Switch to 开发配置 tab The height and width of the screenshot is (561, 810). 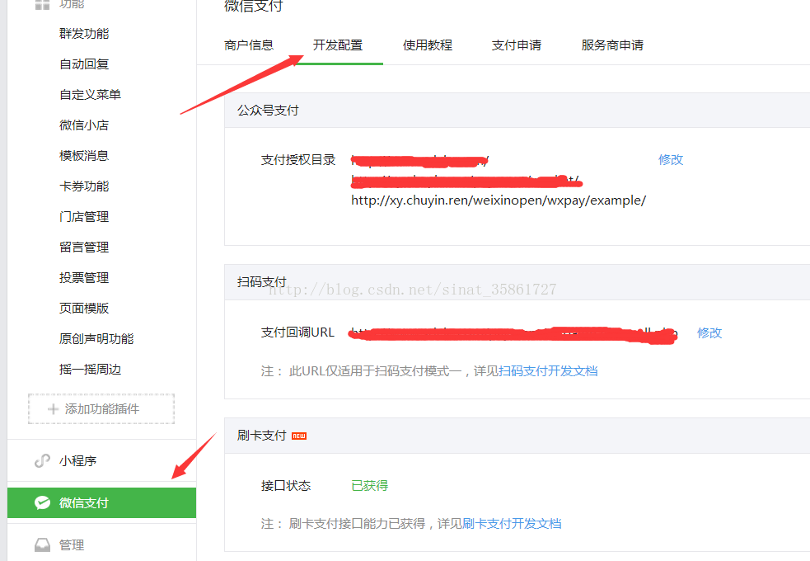coord(338,45)
